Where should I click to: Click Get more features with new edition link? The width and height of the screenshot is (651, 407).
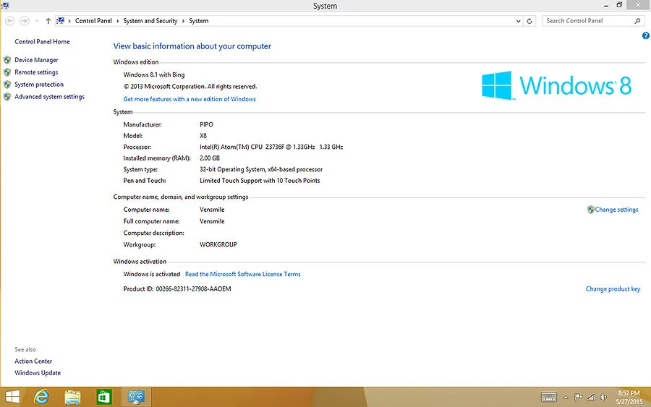point(190,99)
